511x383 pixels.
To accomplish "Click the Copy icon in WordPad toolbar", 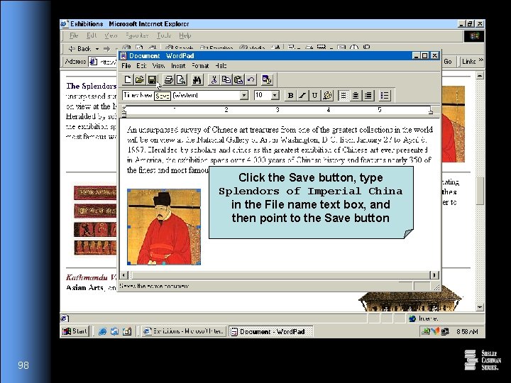I will [x=226, y=79].
